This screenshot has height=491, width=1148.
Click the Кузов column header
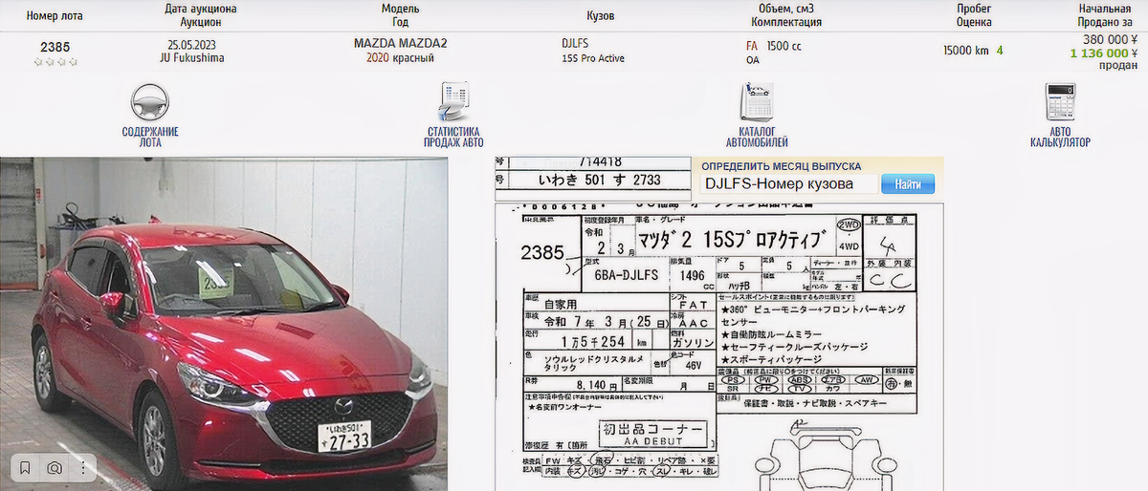[600, 16]
